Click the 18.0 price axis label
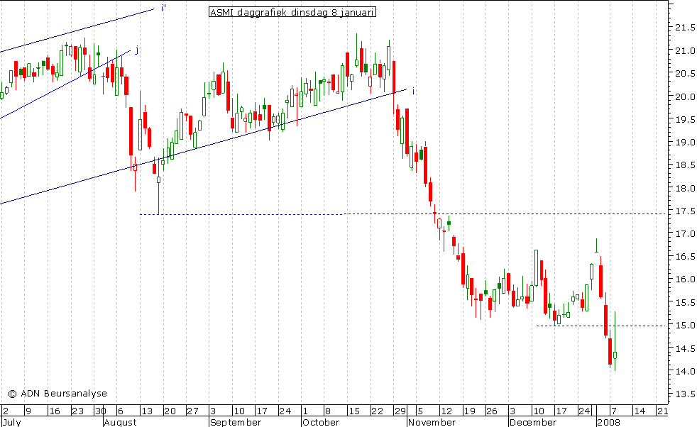The image size is (697, 427). 685,188
